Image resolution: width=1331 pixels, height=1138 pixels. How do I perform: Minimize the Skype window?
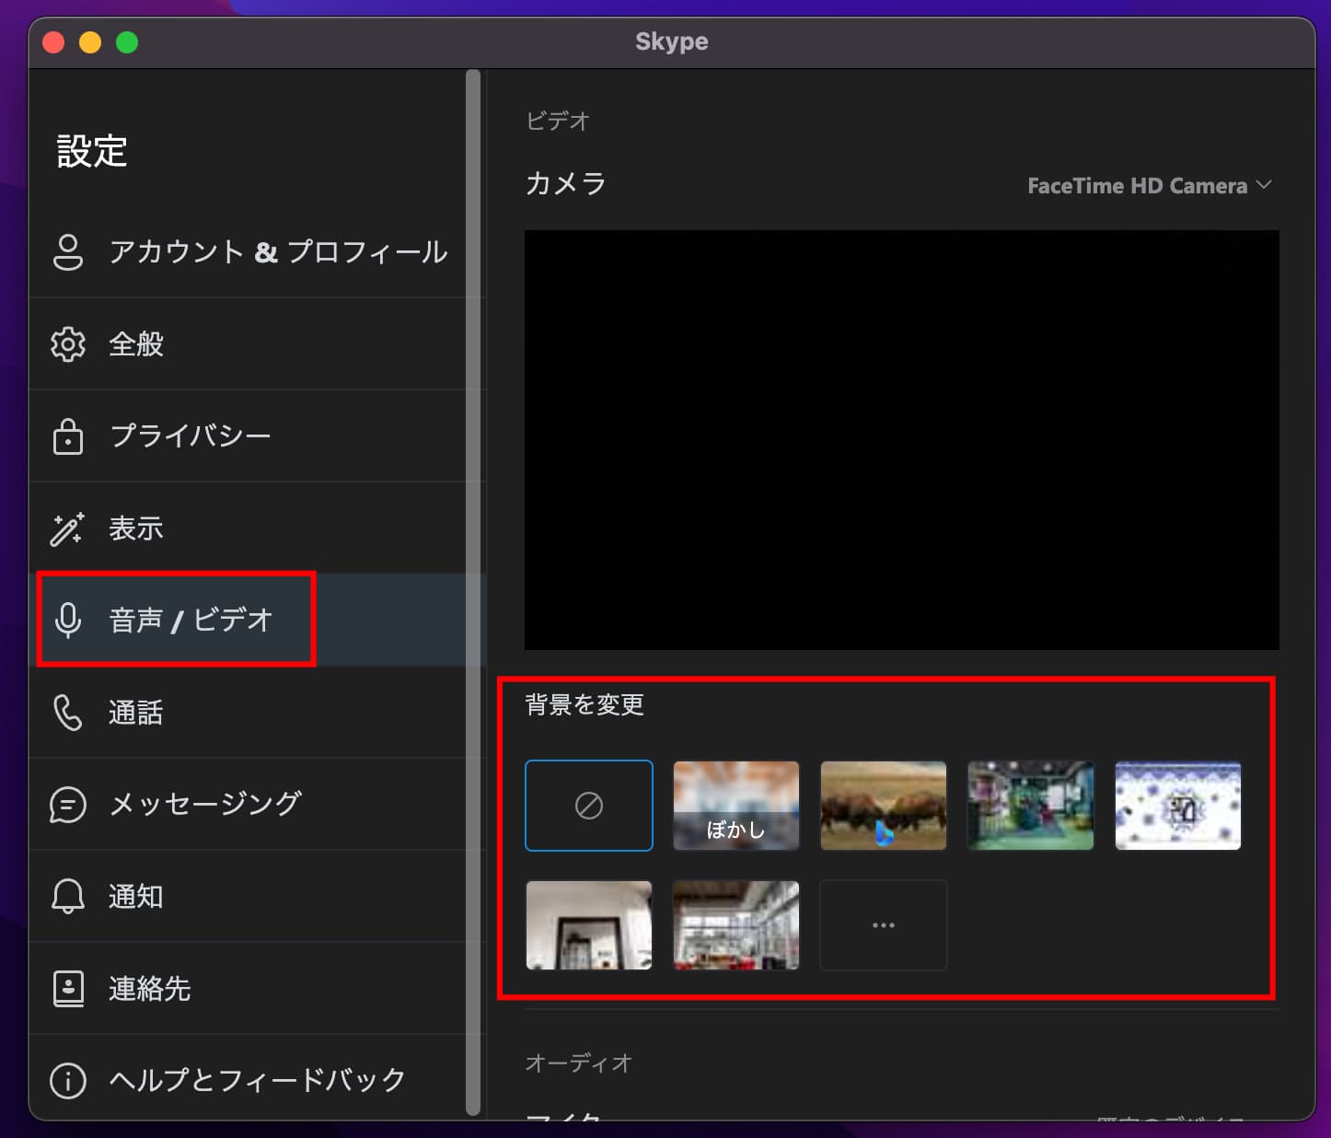[90, 42]
